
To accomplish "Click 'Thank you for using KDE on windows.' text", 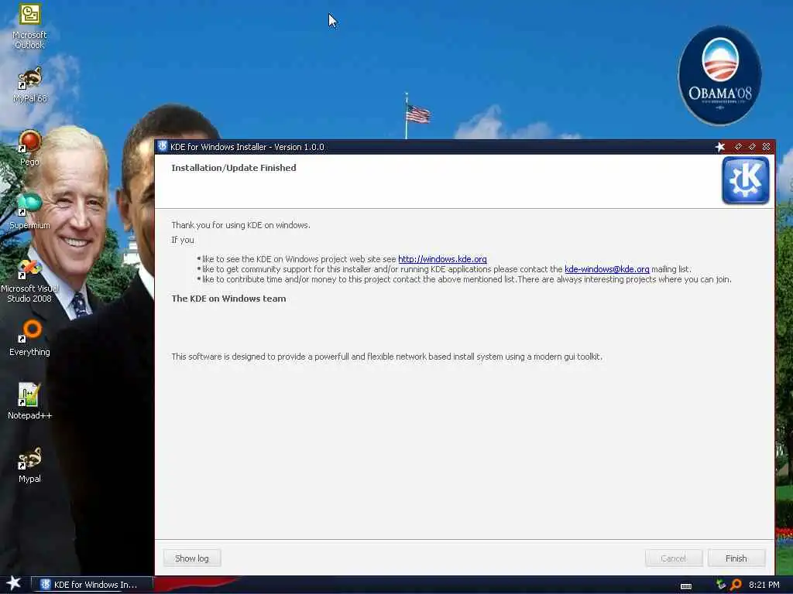I will tap(241, 225).
